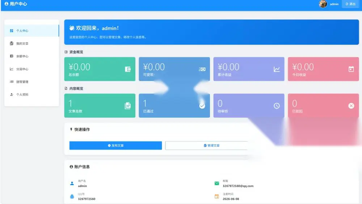Screen dimensions: 362x204
Task: Select the 提现管理 cash icon
Action: pos(12,82)
